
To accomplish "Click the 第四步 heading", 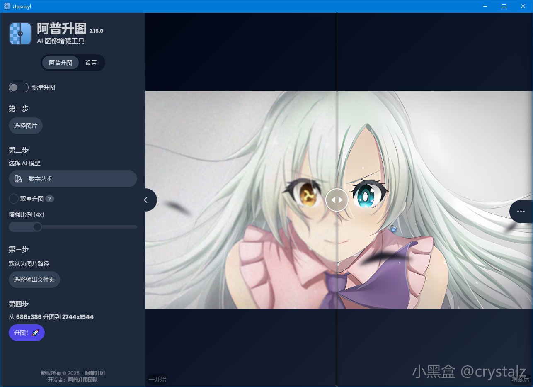I will [19, 304].
